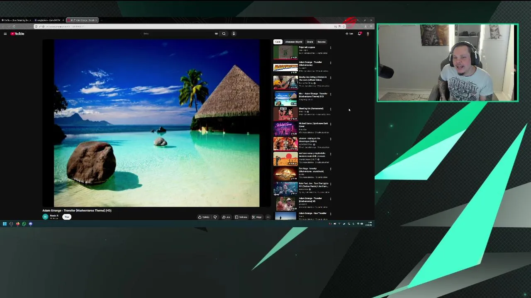Click the Tilaa subscribe button
The width and height of the screenshot is (531, 298).
(67, 217)
